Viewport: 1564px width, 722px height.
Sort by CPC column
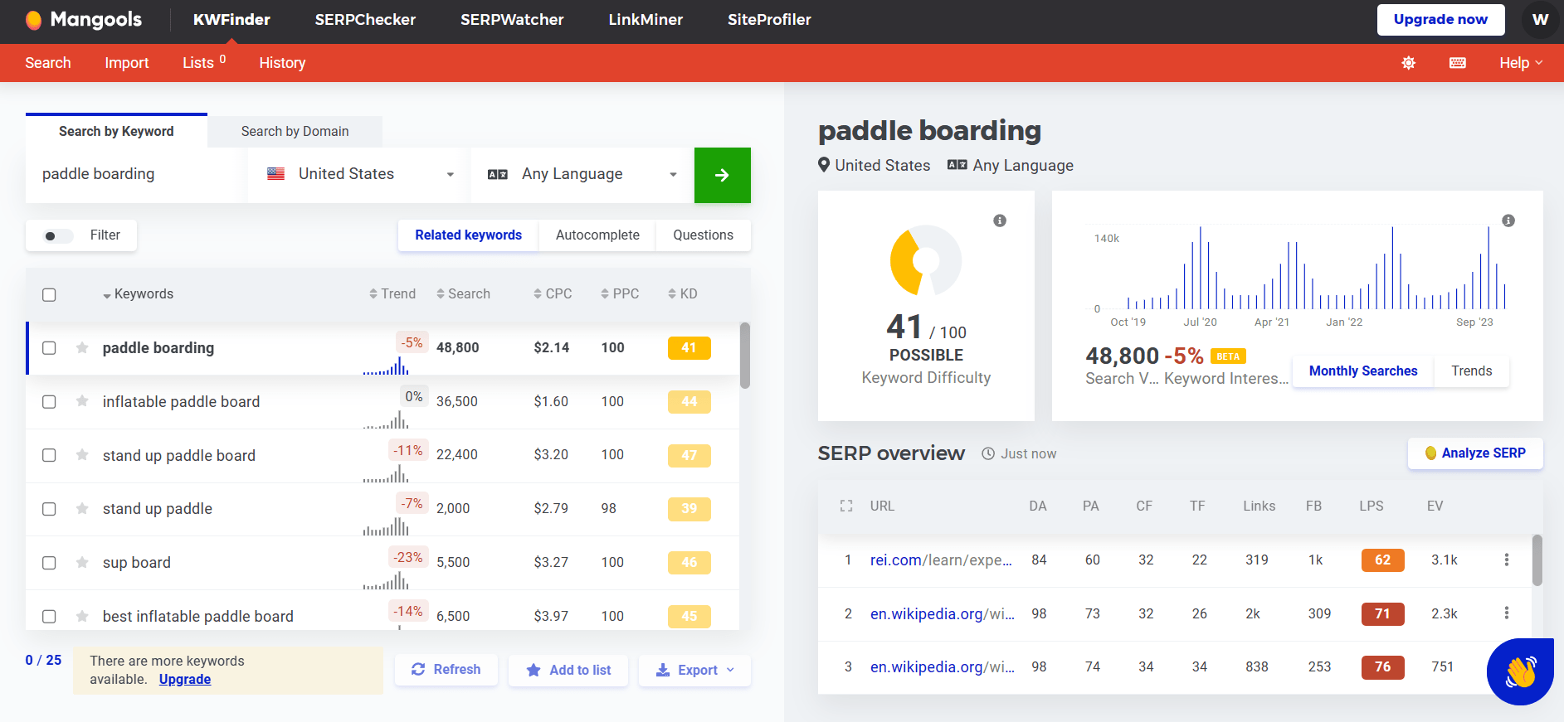tap(553, 293)
